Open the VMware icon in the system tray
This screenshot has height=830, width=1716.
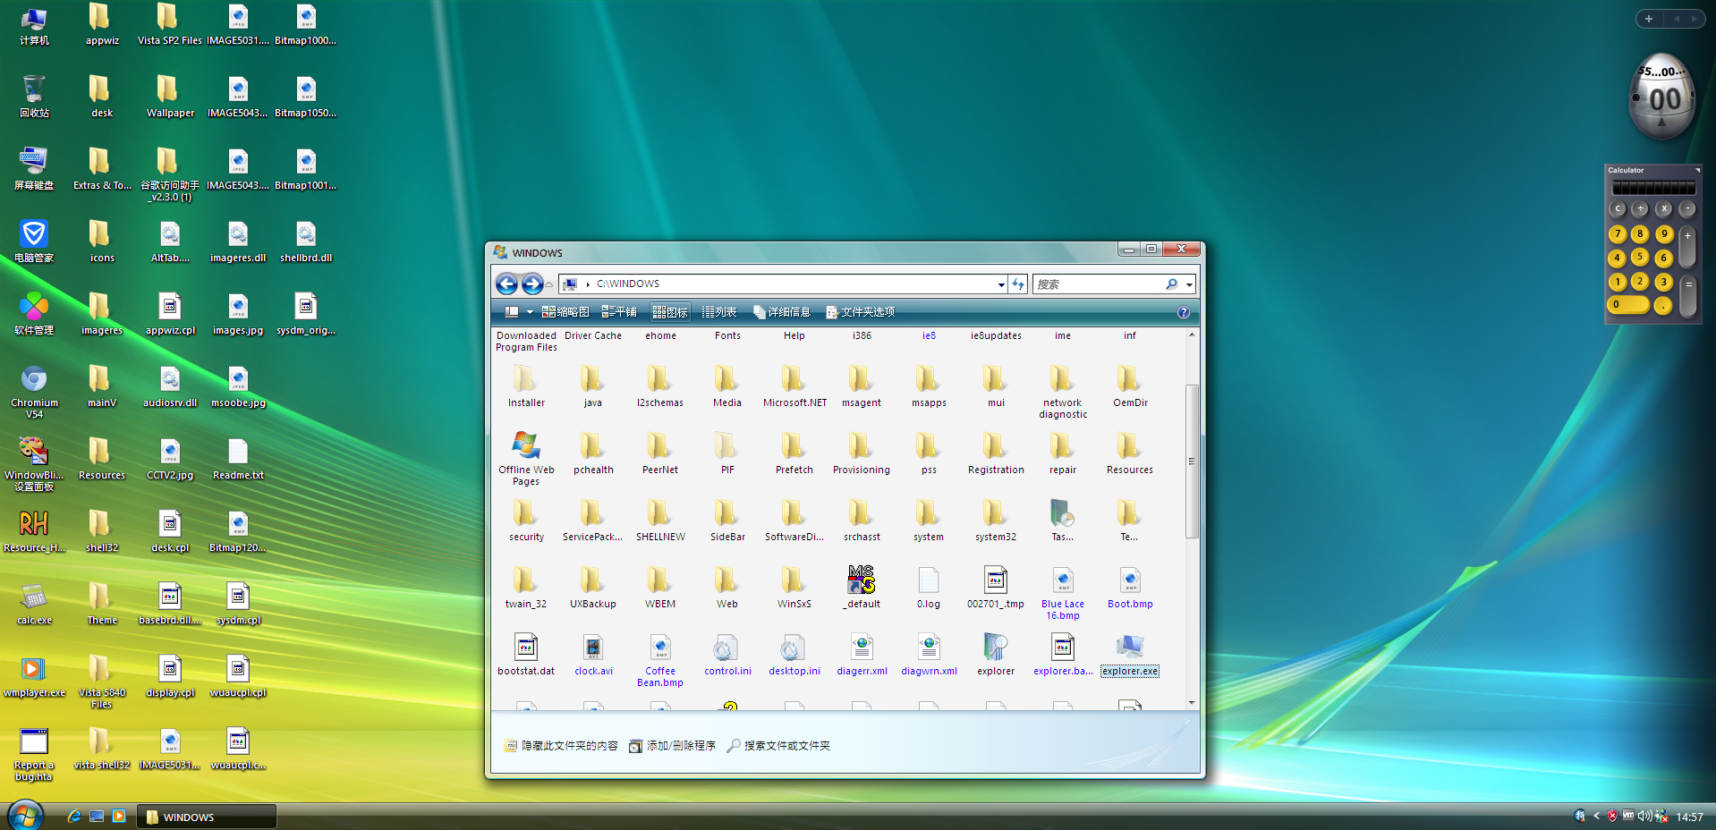click(1628, 816)
